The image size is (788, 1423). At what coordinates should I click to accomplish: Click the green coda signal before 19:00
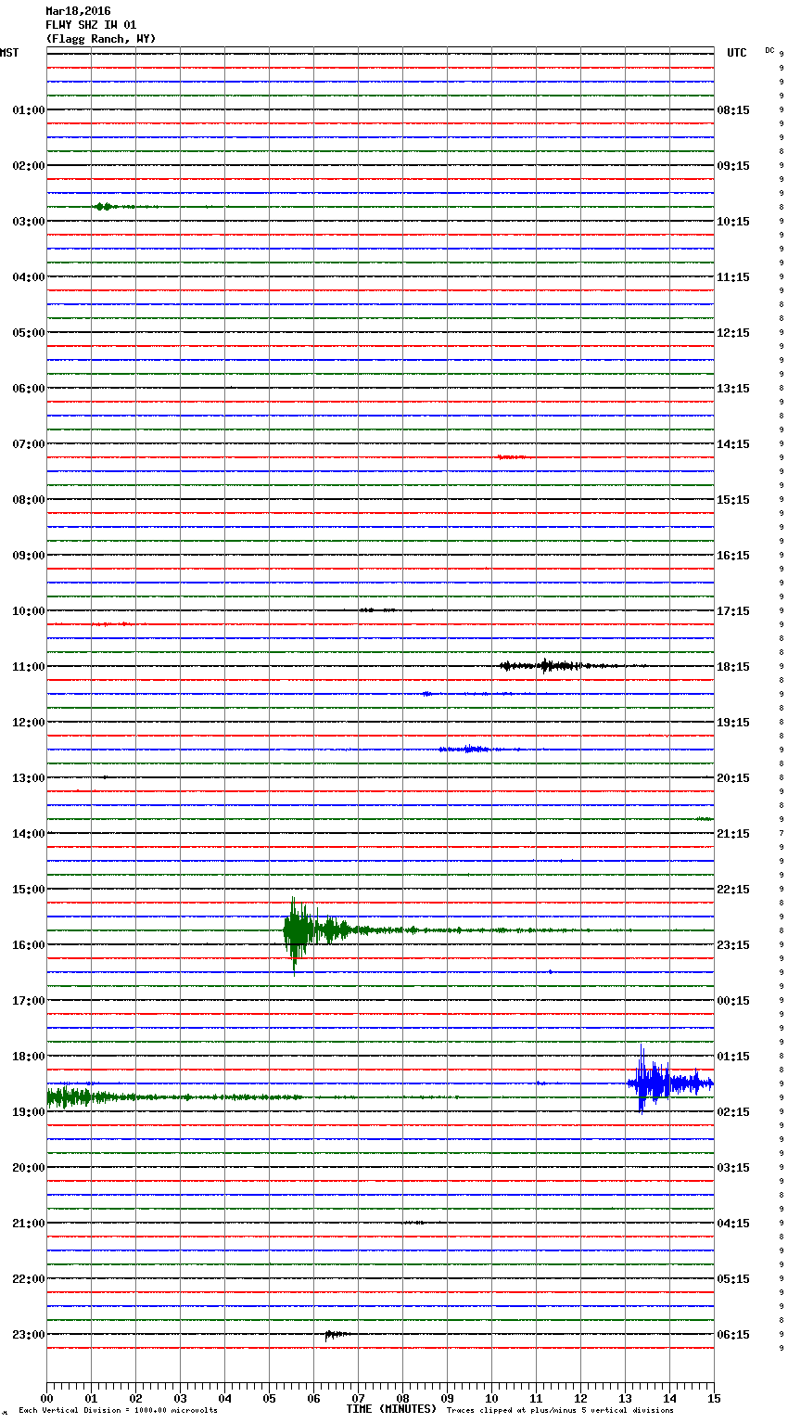click(174, 1097)
